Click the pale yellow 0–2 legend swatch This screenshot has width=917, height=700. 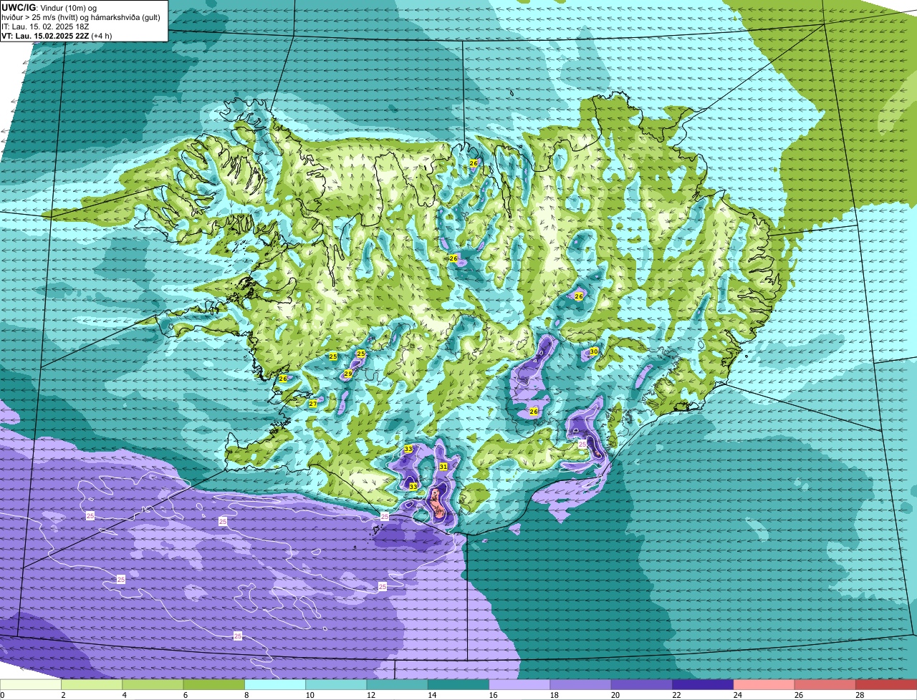point(31,684)
